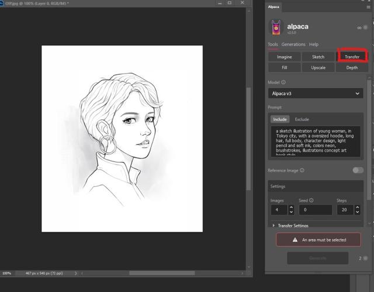Decrease the Images count stepper
The height and width of the screenshot is (292, 374).
(x=291, y=212)
